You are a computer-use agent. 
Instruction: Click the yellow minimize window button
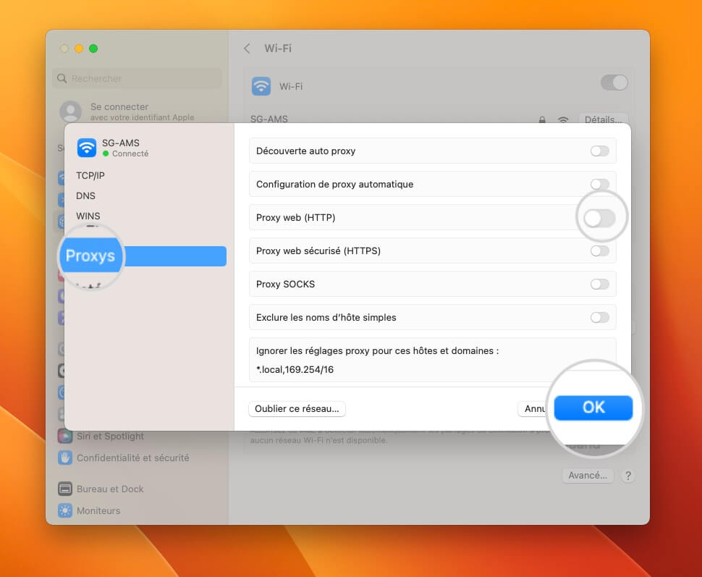pos(79,49)
